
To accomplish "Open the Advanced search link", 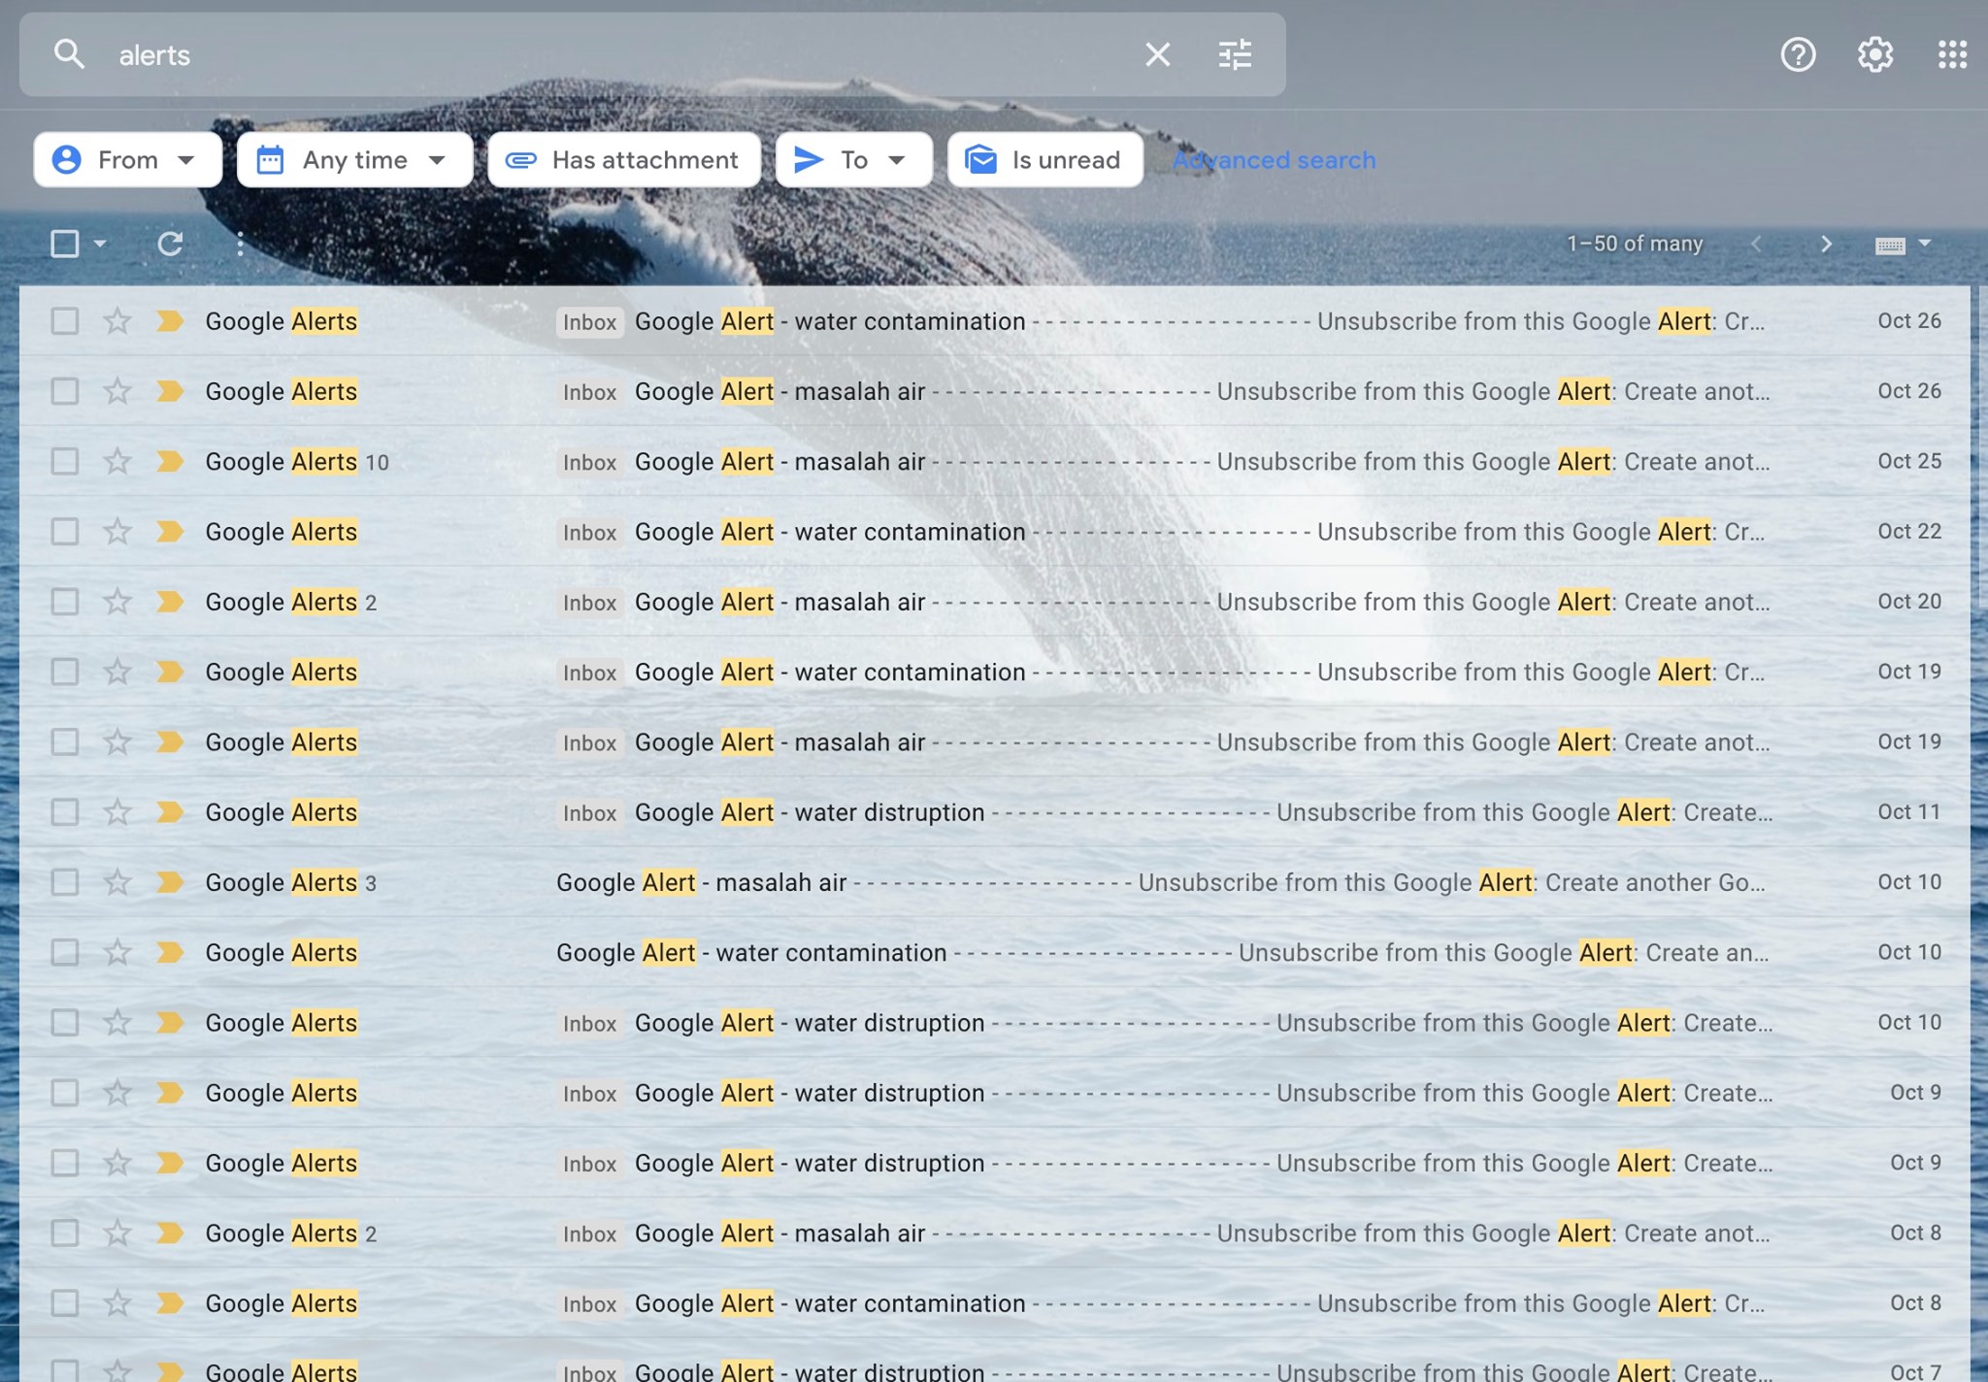I will coord(1274,160).
